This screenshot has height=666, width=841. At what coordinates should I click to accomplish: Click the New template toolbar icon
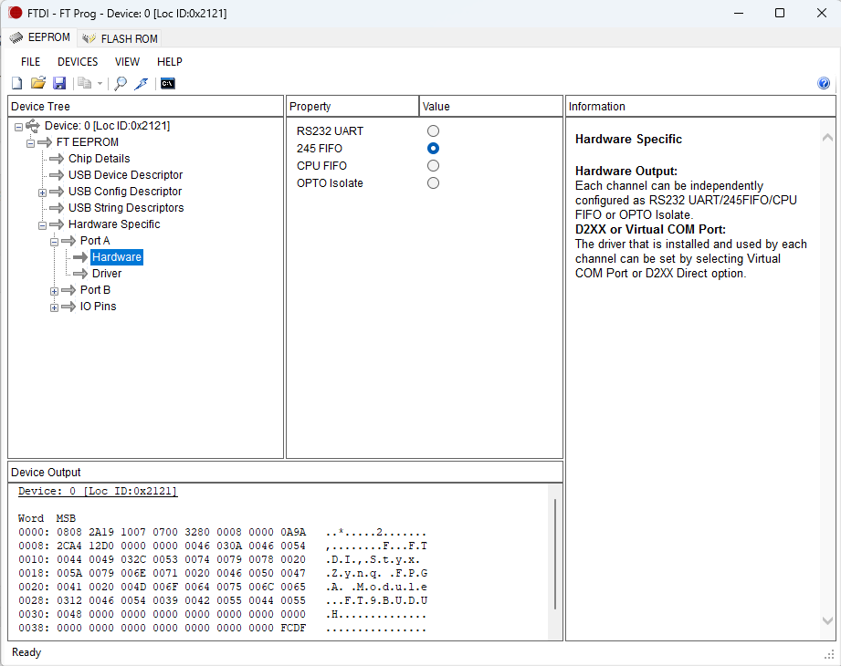pos(16,83)
